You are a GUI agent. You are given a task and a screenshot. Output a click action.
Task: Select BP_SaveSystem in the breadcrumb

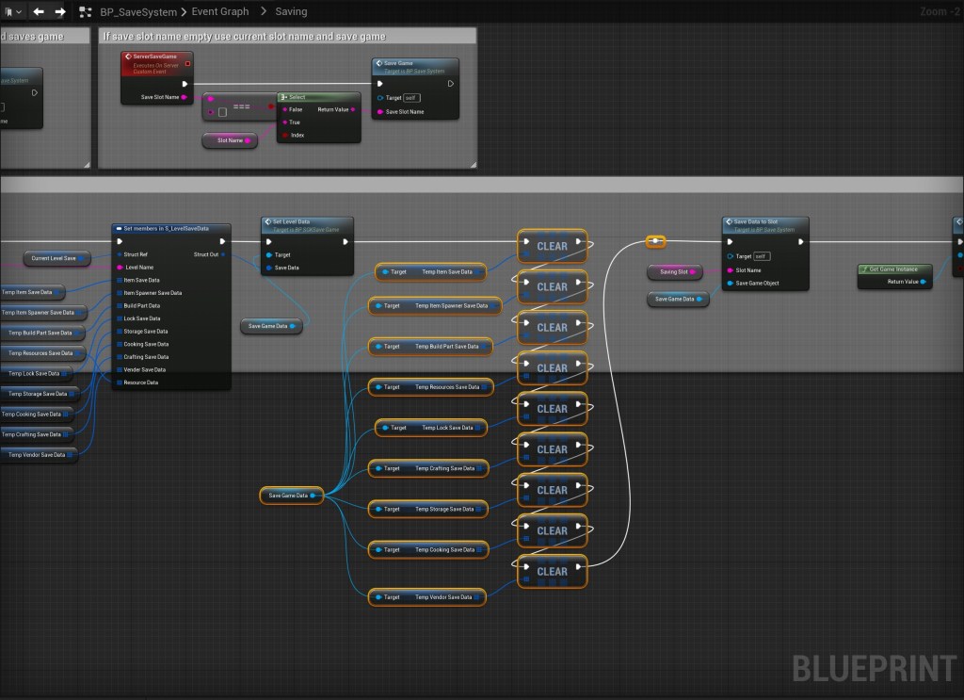[138, 12]
